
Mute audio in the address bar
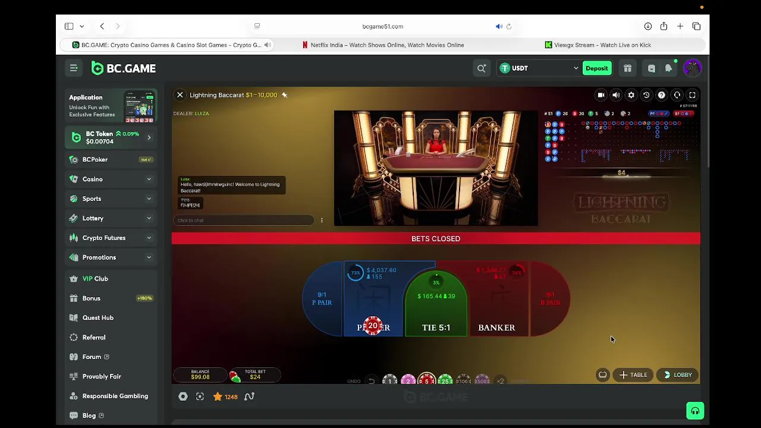tap(499, 26)
